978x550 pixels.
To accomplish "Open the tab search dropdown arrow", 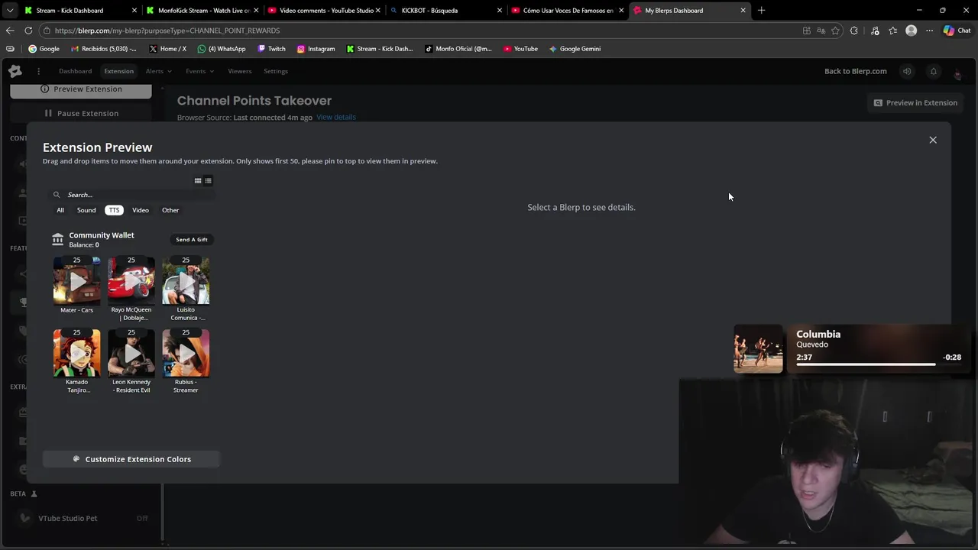I will [x=10, y=10].
